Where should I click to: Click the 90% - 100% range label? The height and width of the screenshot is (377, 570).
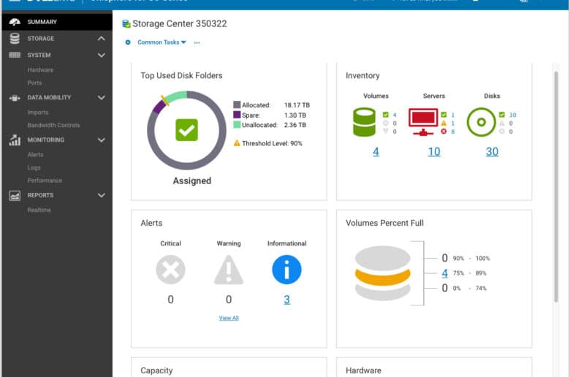pos(471,258)
